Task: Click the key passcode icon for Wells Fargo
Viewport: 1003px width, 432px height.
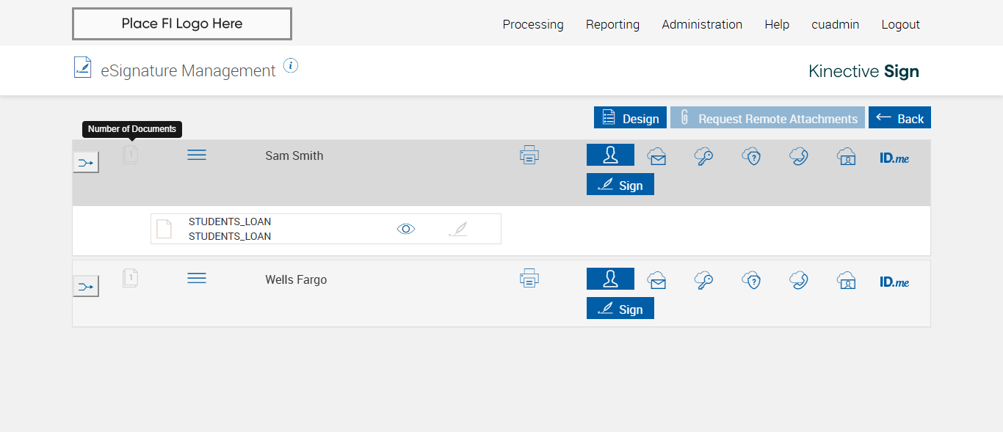Action: tap(703, 280)
